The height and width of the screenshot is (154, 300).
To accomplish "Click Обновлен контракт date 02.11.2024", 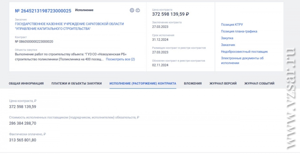I will pyautogui.click(x=160, y=65).
